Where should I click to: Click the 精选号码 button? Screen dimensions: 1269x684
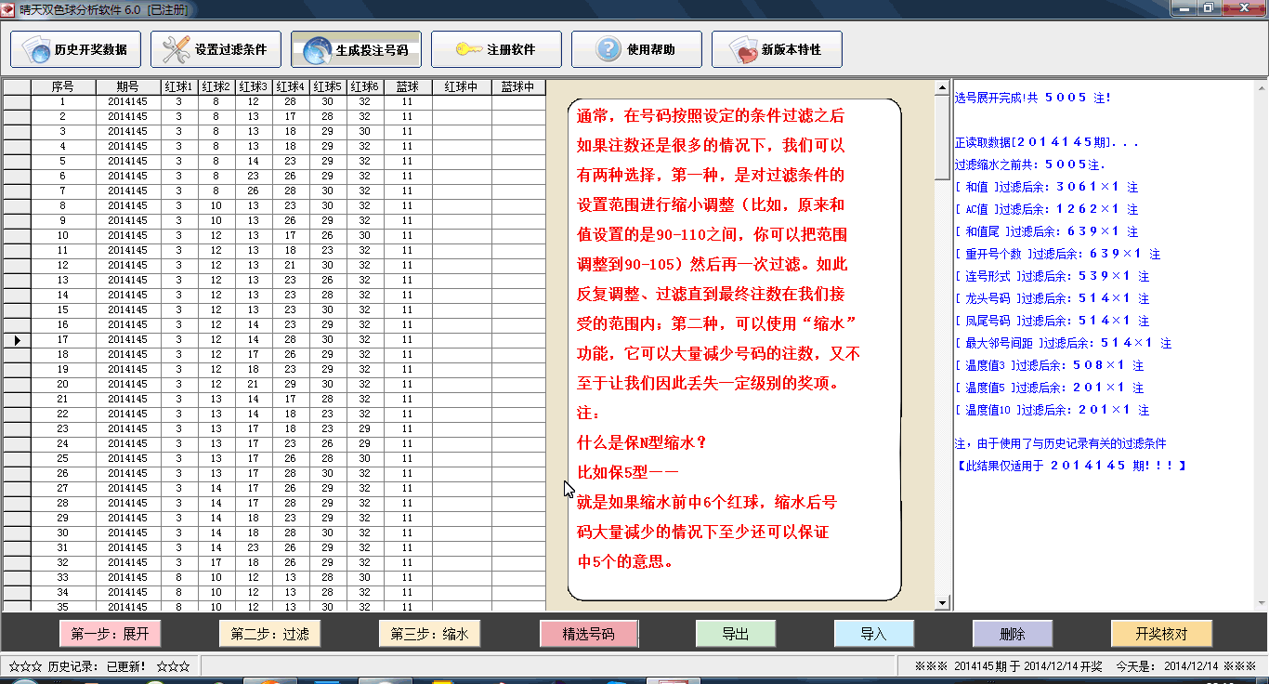(588, 634)
